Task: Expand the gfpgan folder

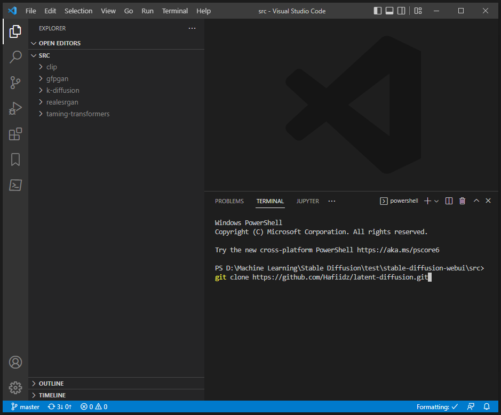Action: pyautogui.click(x=116, y=78)
